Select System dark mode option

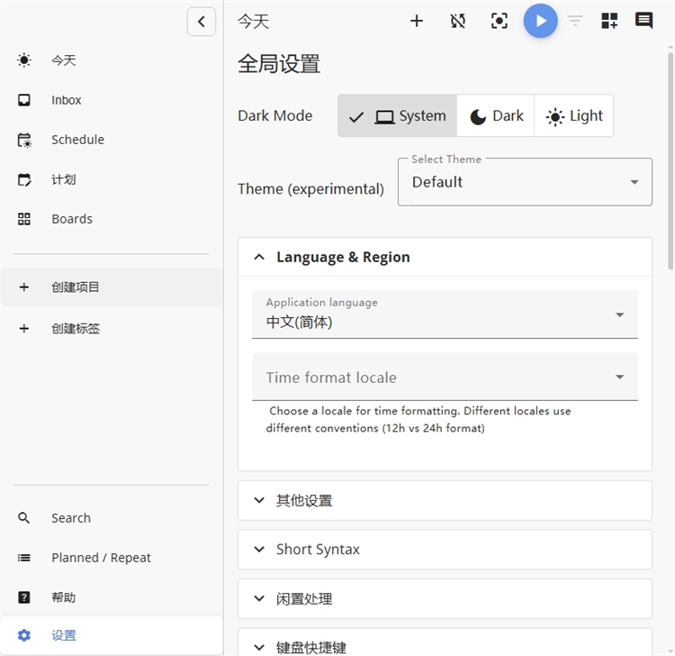coord(398,116)
